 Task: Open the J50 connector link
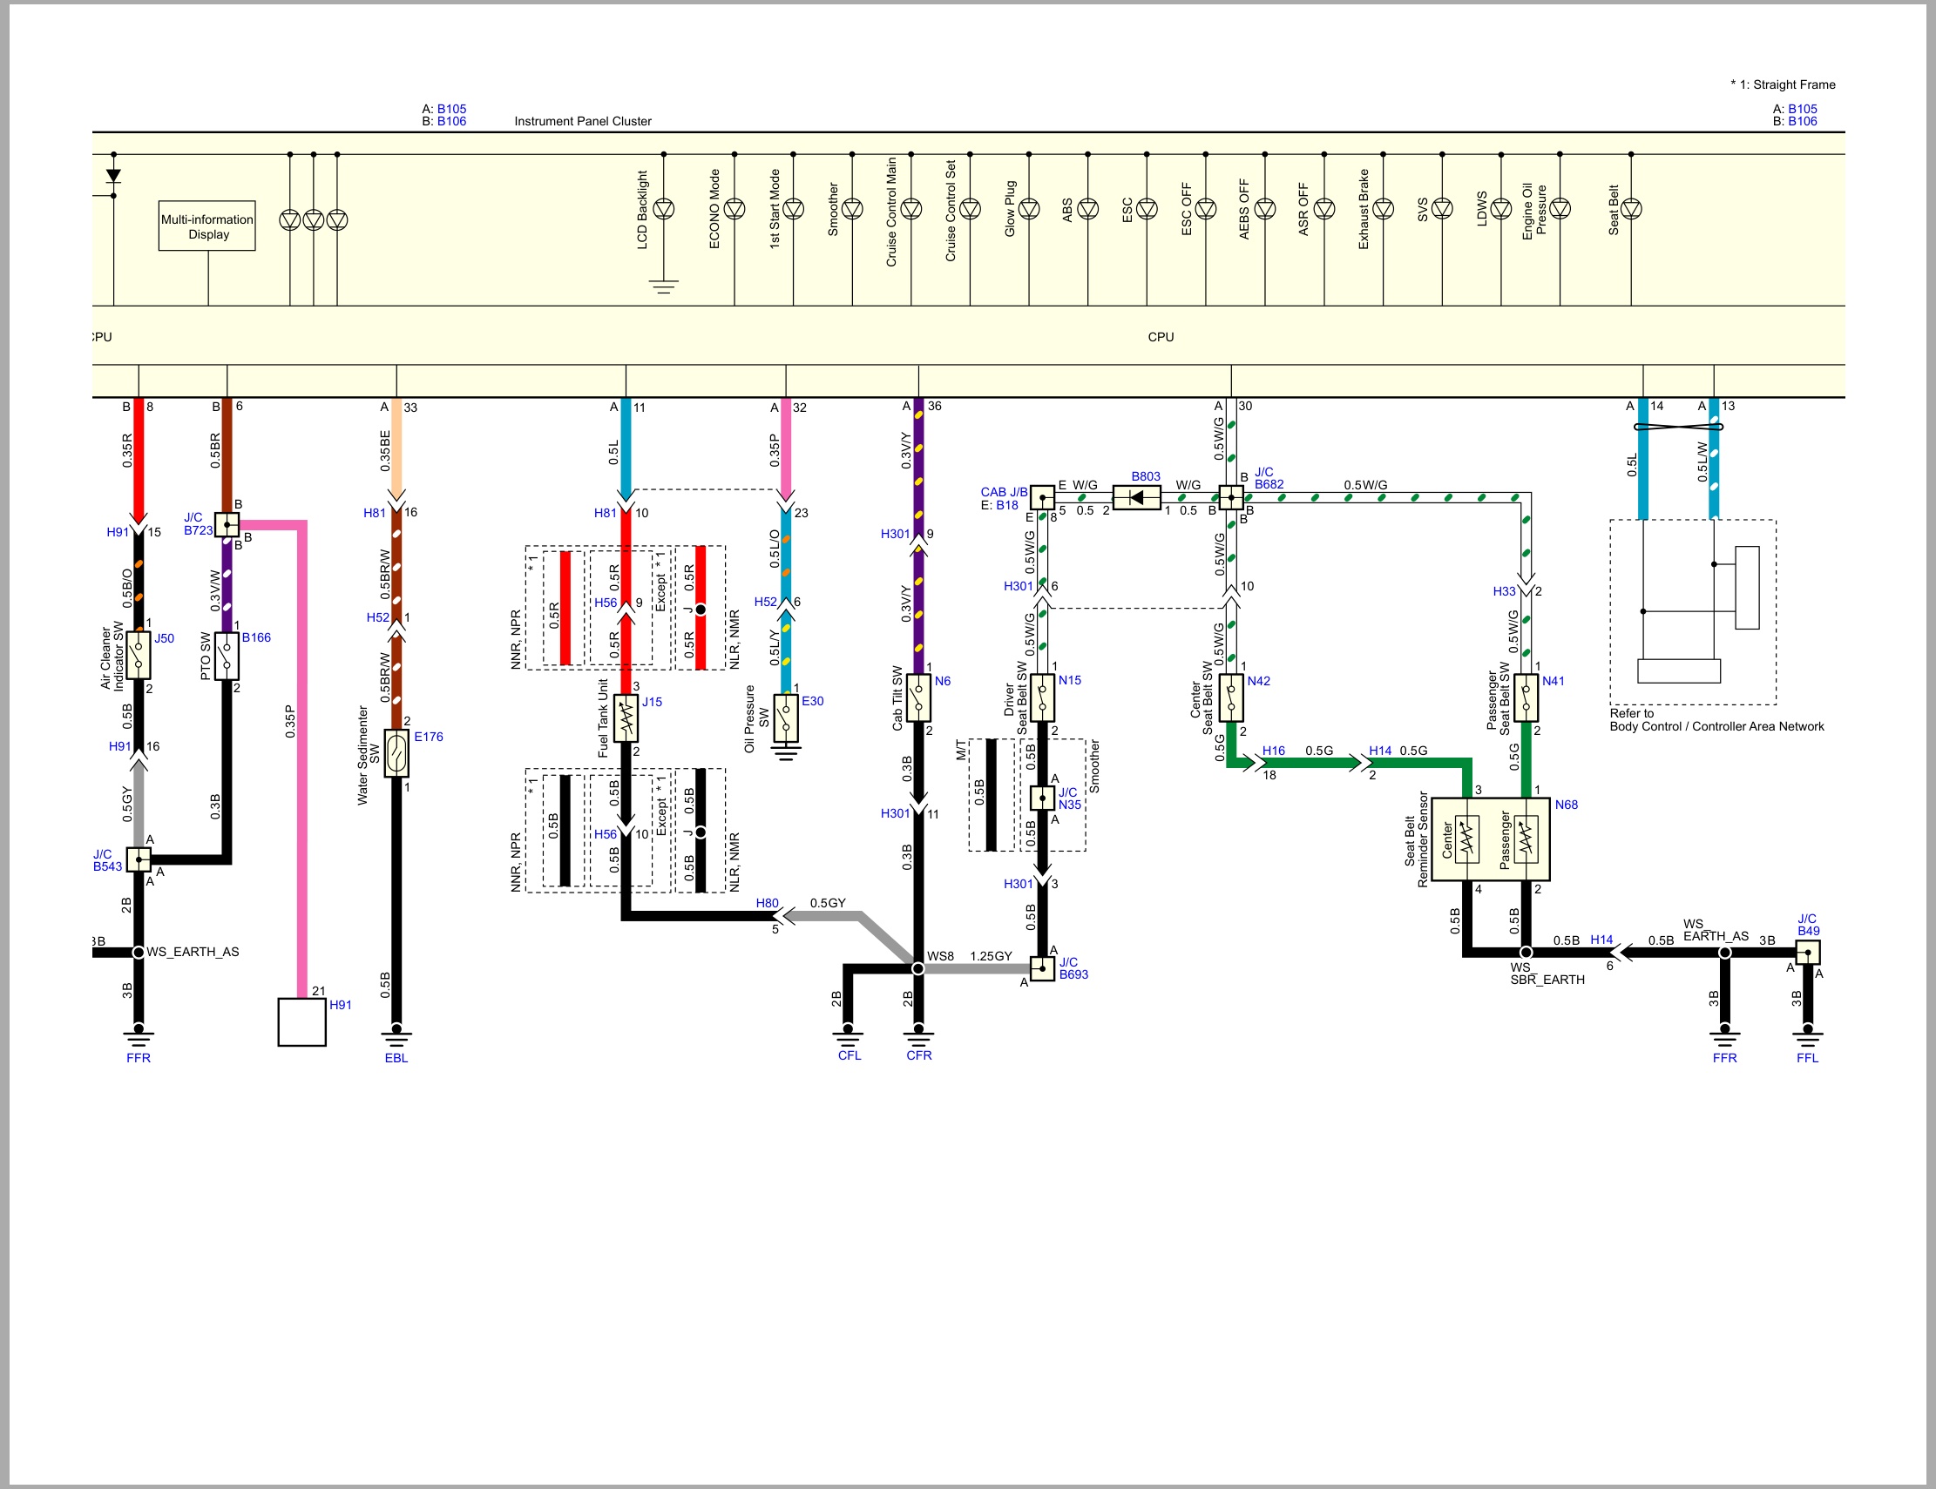point(165,638)
